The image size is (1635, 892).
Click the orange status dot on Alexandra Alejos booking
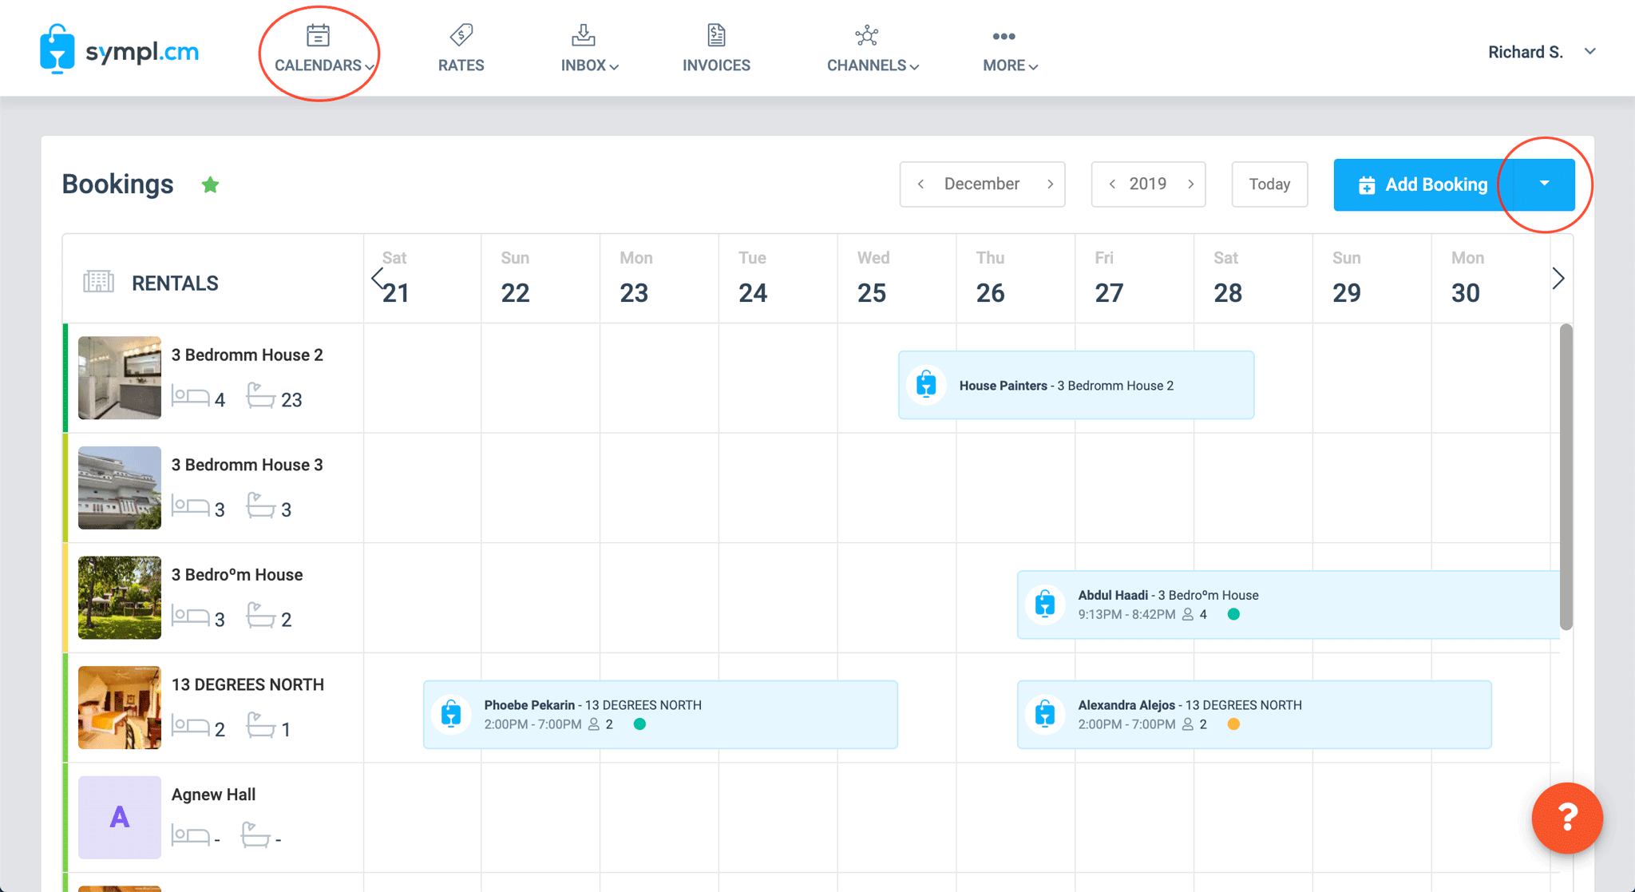click(x=1233, y=724)
